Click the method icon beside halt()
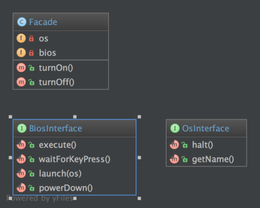The width and height of the screenshot is (260, 208). click(175, 145)
